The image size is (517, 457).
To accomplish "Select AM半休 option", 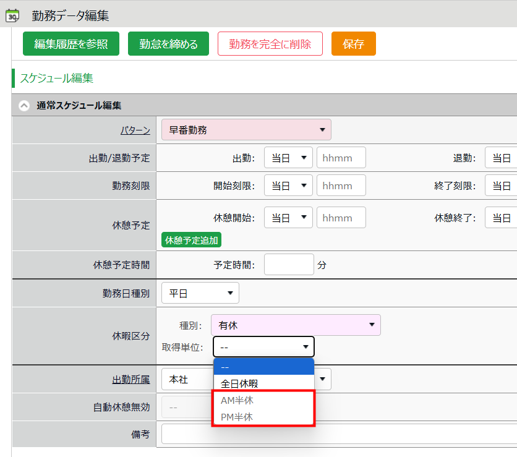I will coord(264,400).
